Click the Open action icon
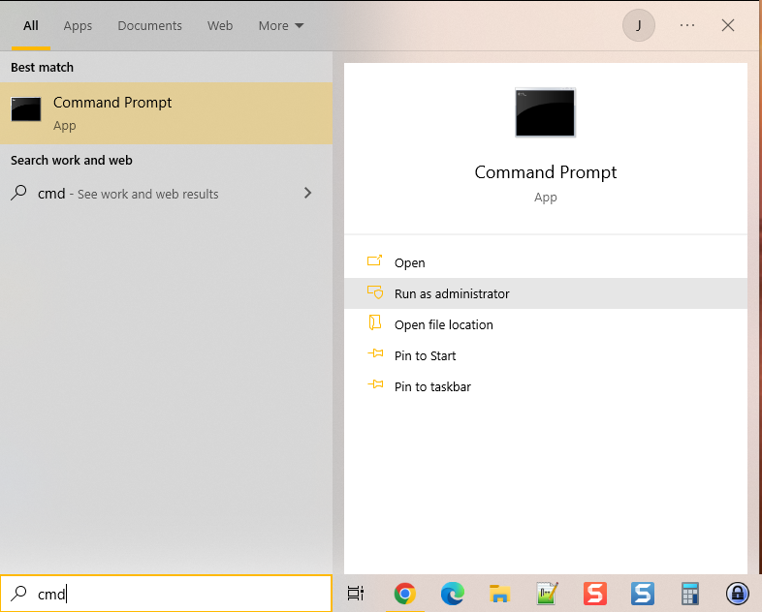This screenshot has width=762, height=612. (374, 260)
